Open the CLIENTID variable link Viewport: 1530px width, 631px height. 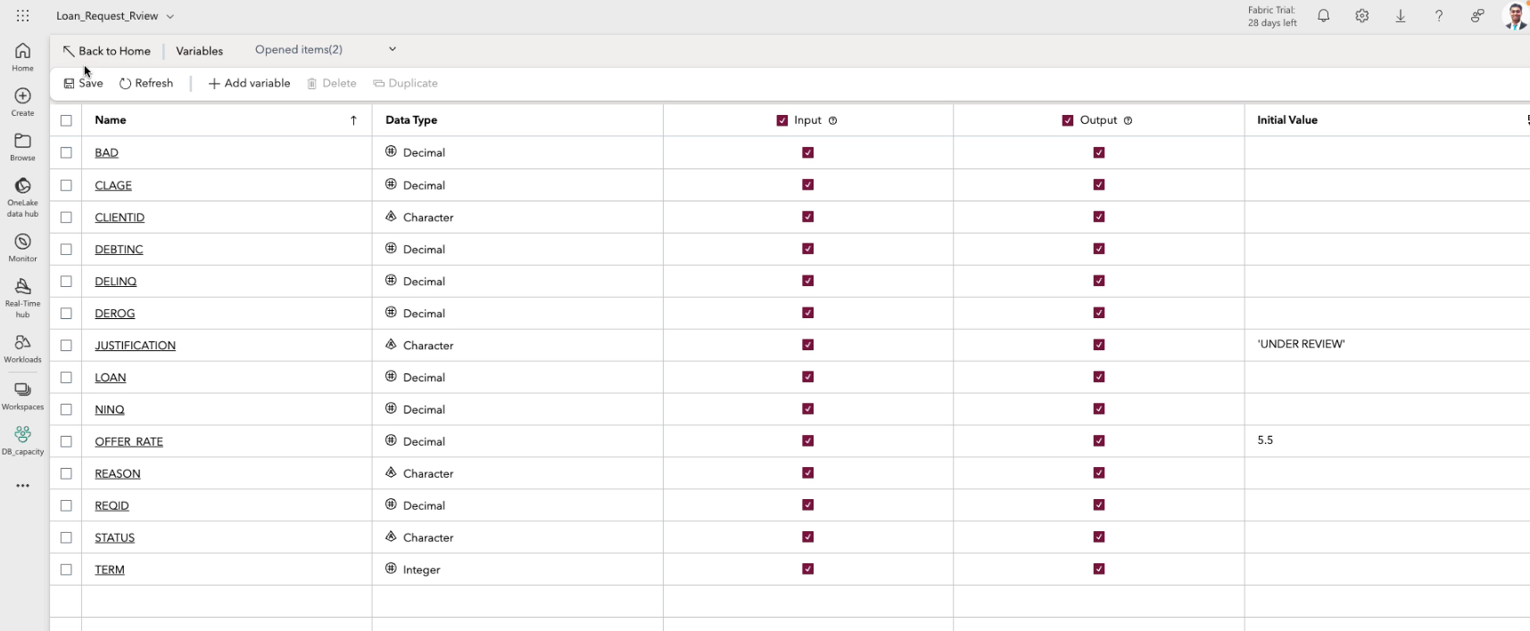click(x=120, y=217)
